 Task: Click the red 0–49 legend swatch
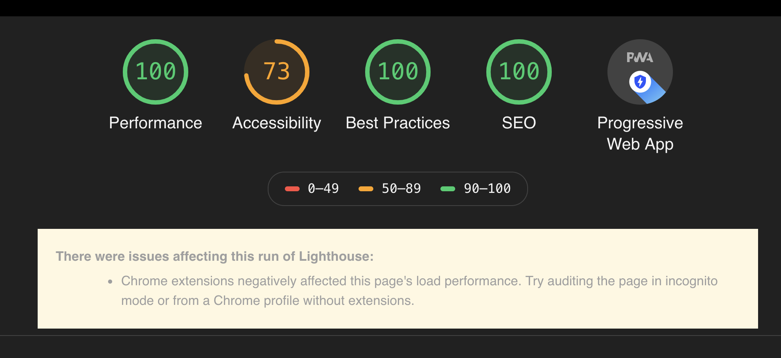[292, 189]
